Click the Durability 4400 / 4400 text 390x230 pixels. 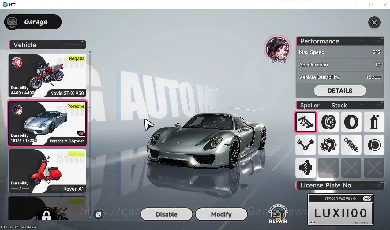23,90
